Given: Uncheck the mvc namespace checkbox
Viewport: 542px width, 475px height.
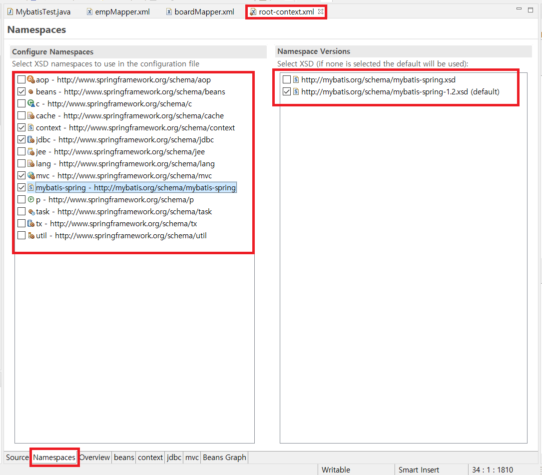Looking at the screenshot, I should click(x=21, y=176).
